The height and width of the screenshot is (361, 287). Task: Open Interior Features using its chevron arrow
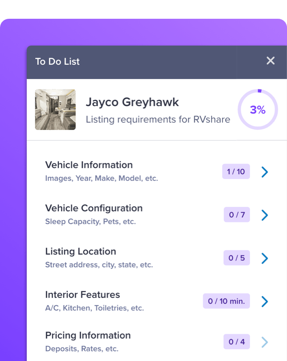pos(265,302)
